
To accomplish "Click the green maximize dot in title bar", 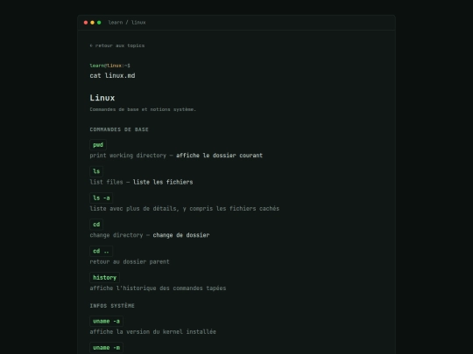I will tap(99, 23).
